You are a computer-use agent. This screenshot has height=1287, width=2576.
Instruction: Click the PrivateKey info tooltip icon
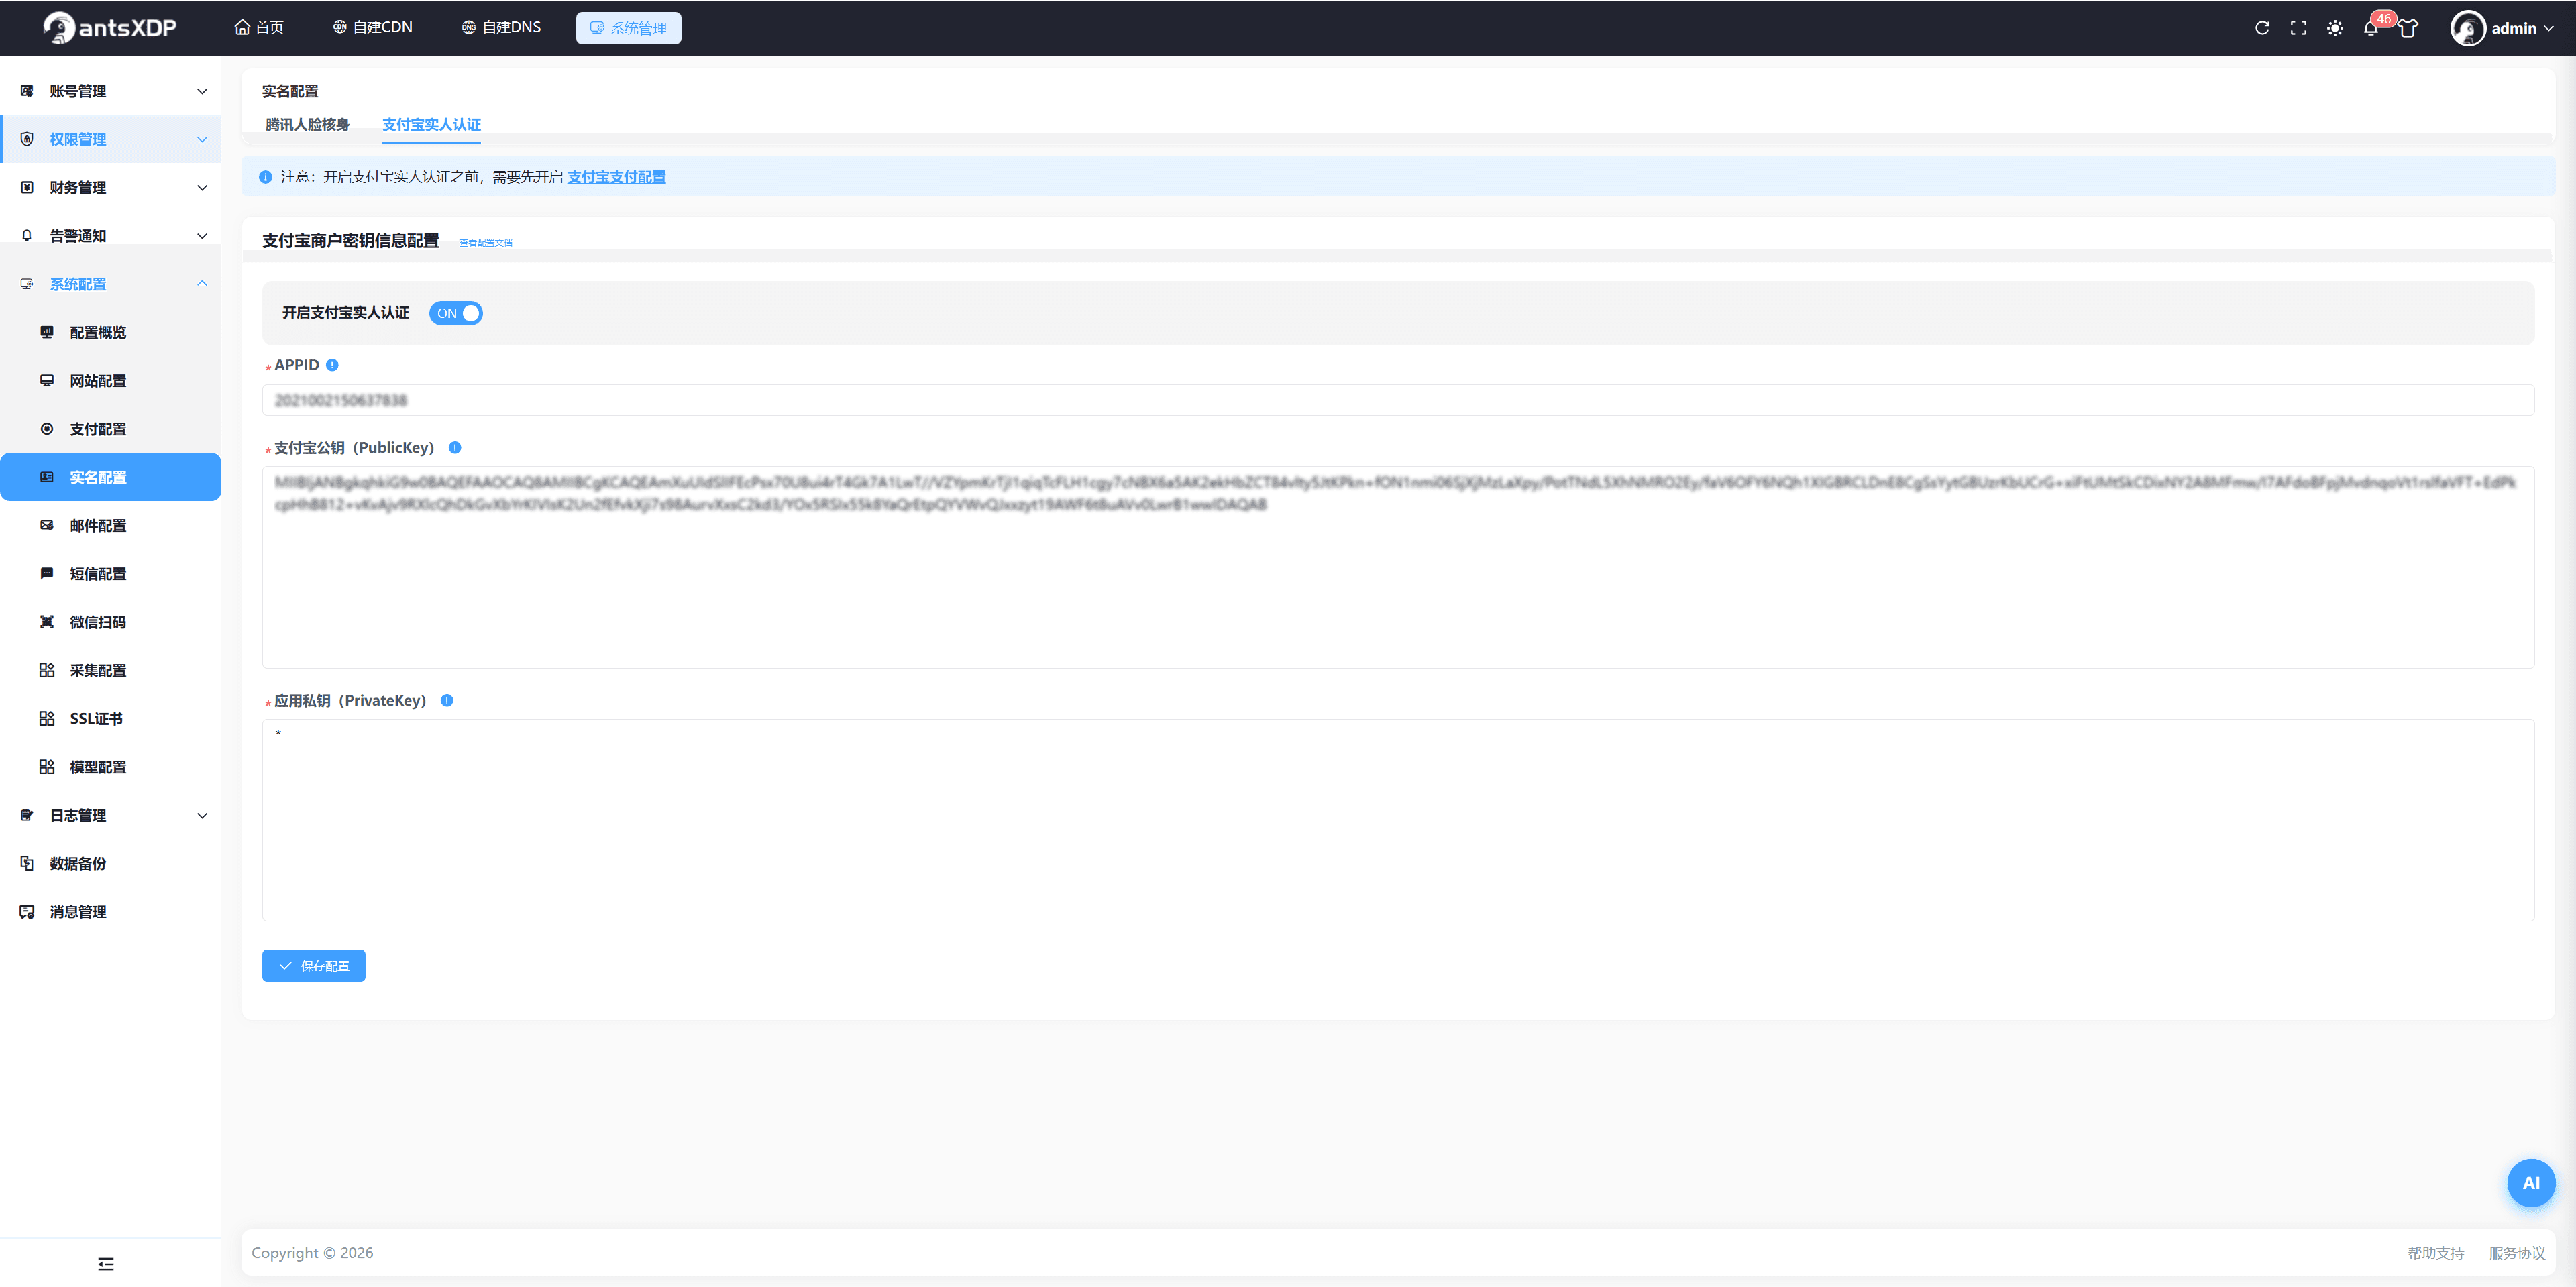click(x=446, y=700)
